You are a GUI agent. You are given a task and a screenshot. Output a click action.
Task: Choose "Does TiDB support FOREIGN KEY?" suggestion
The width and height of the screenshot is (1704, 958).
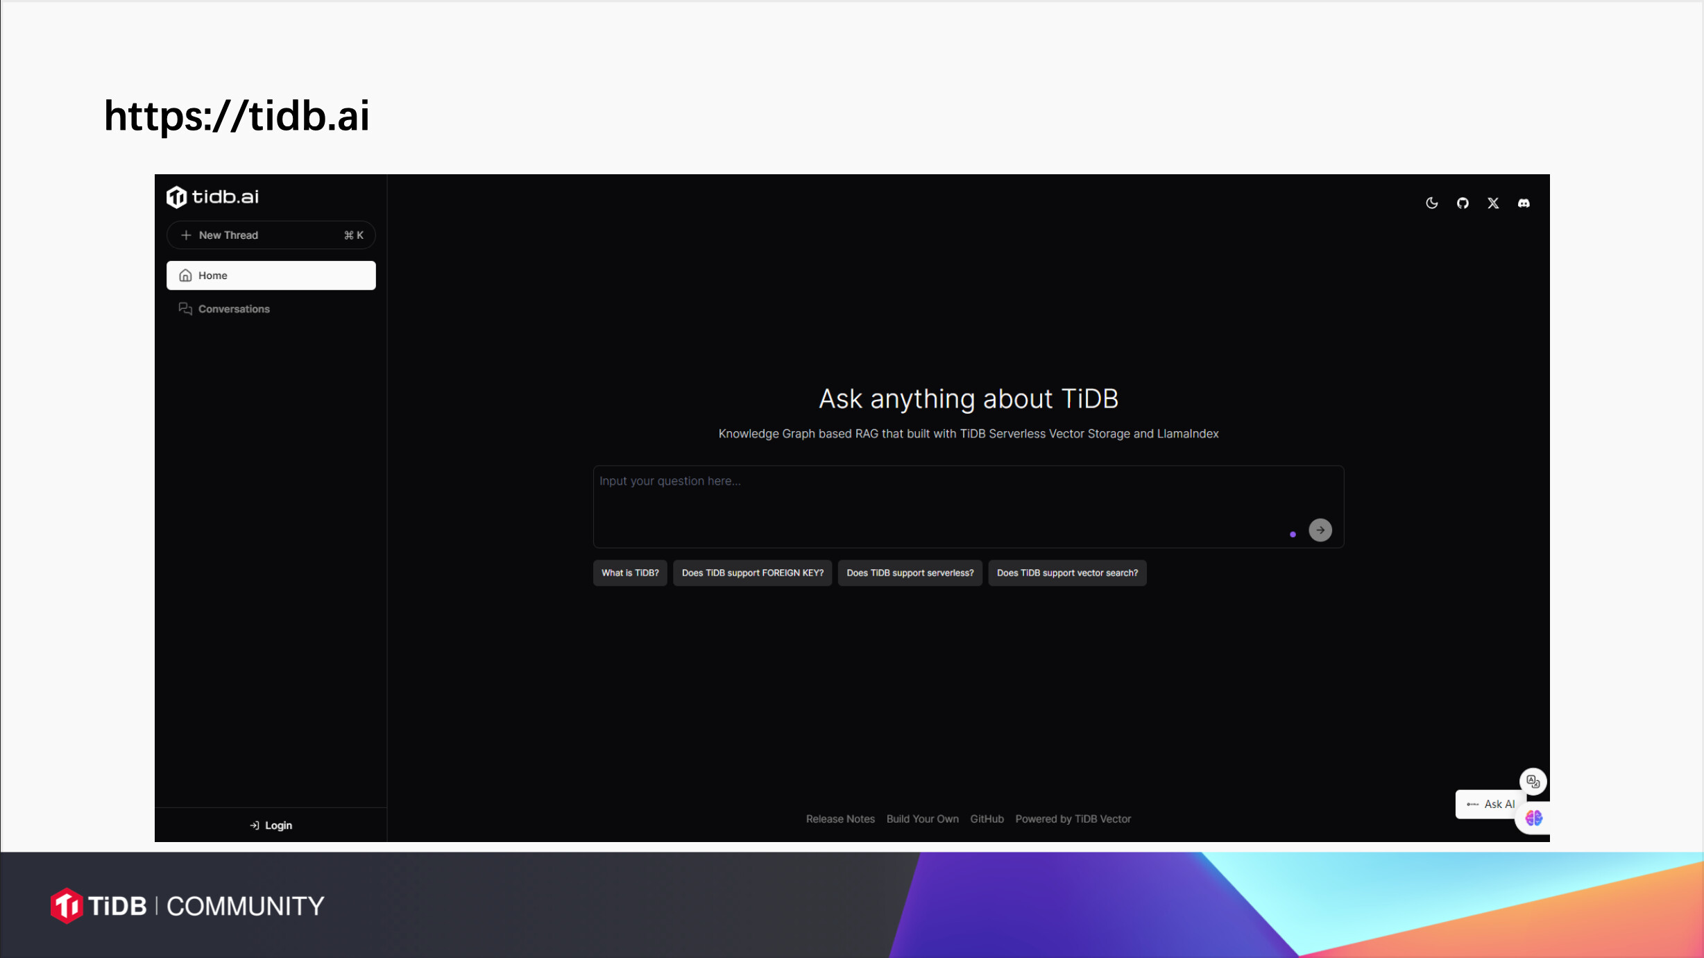(752, 573)
